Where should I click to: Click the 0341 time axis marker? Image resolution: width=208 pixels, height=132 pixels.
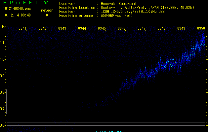coord(22,28)
